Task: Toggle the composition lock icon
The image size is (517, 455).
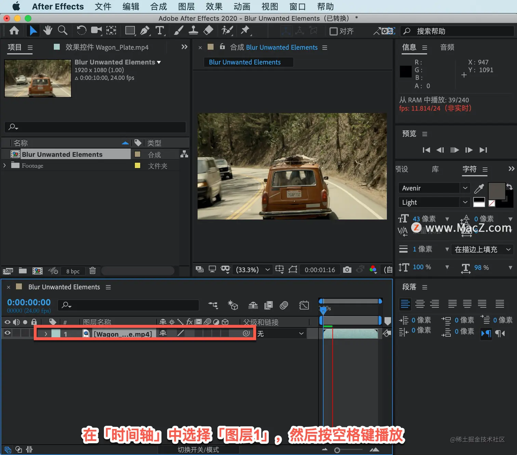Action: [222, 47]
